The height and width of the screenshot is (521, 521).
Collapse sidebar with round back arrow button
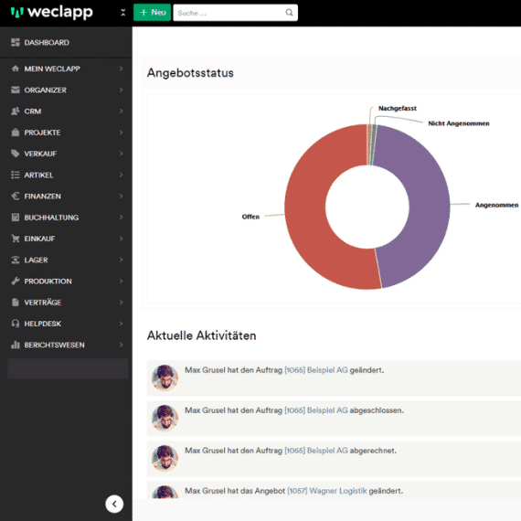tap(114, 504)
